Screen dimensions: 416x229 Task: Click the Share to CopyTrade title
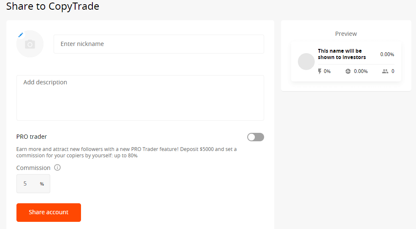coord(53,6)
